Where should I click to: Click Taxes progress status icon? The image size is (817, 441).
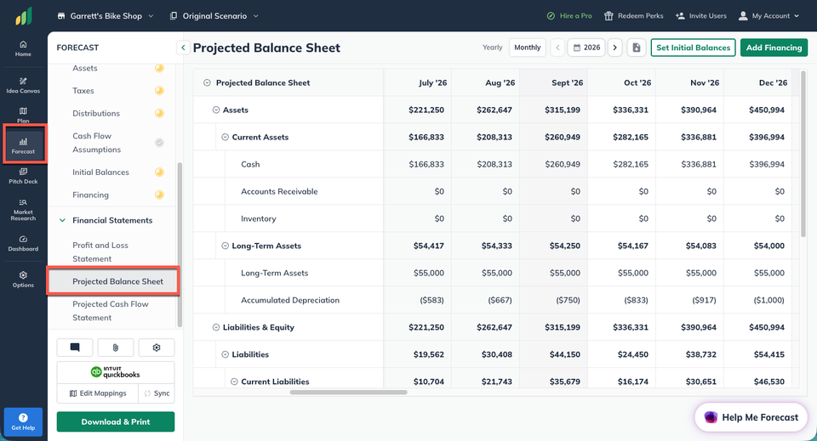coord(159,90)
